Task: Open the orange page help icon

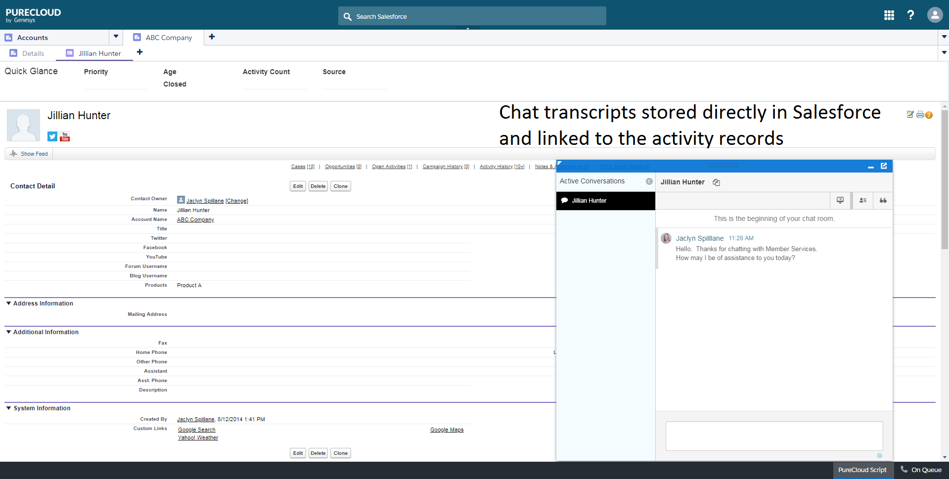Action: coord(929,115)
